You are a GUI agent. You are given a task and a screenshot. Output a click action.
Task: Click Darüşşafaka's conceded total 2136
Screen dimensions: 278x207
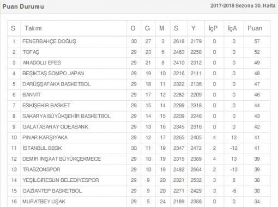point(196,84)
